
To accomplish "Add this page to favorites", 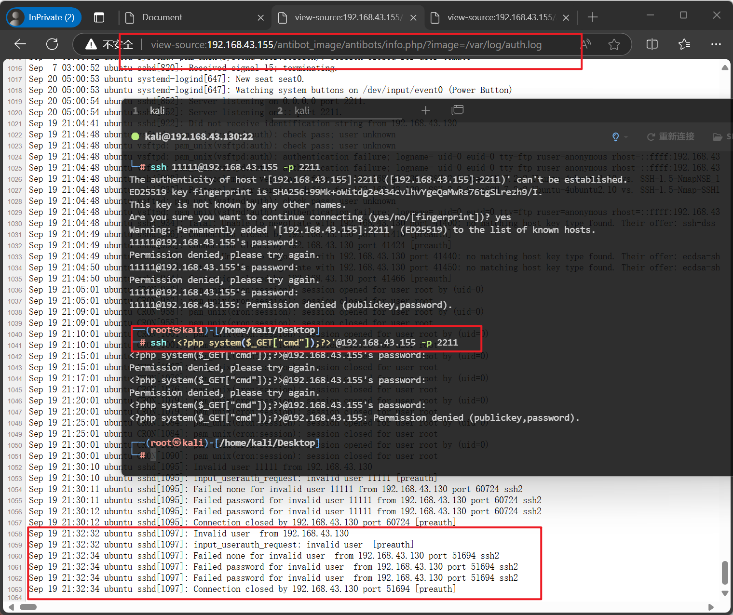I will (x=614, y=44).
